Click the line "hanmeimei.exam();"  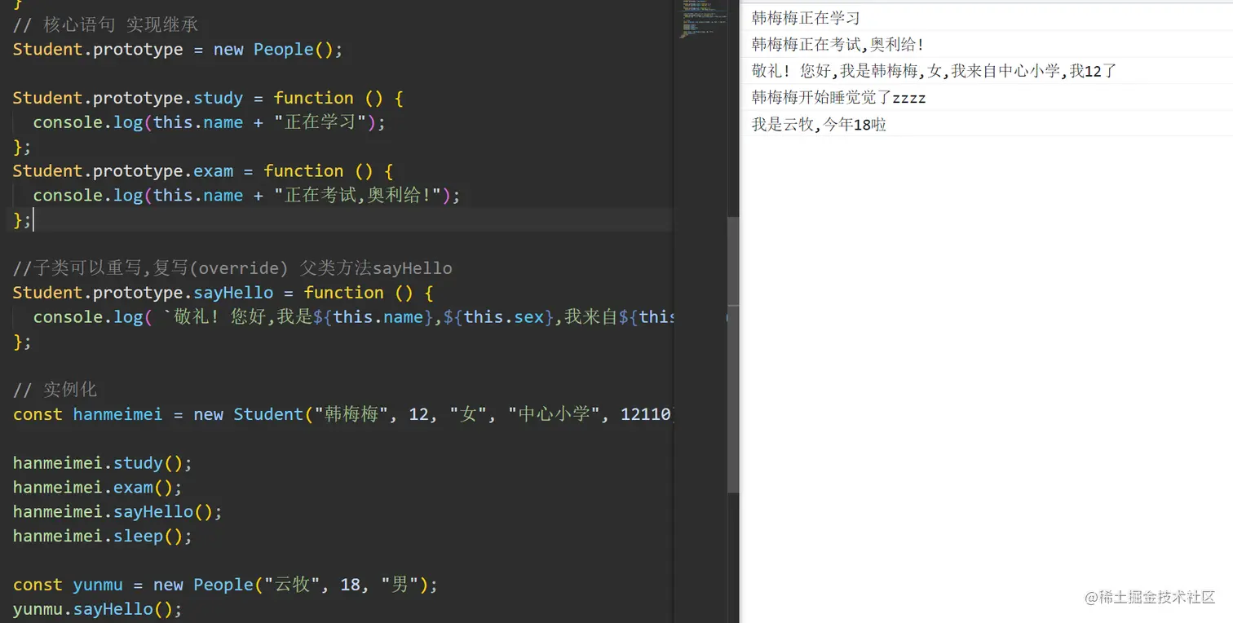(x=98, y=488)
